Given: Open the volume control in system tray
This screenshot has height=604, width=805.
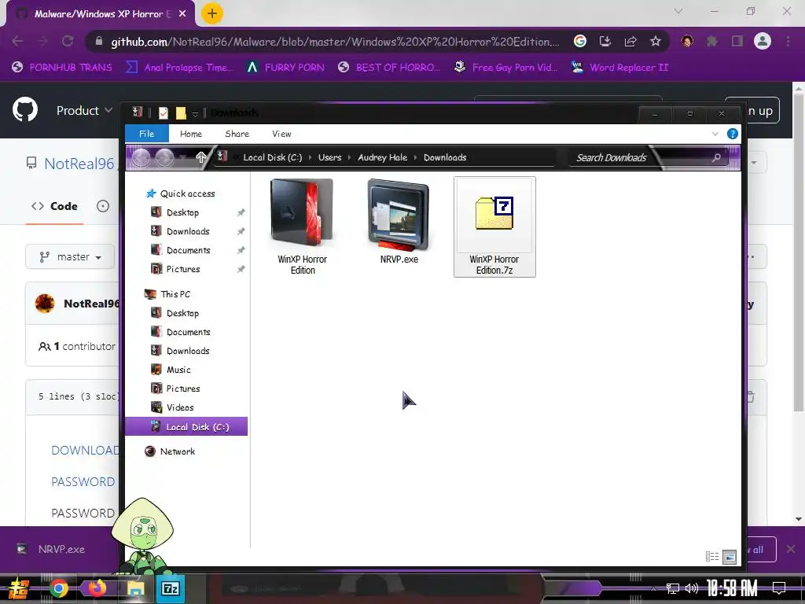Looking at the screenshot, I should pyautogui.click(x=692, y=588).
